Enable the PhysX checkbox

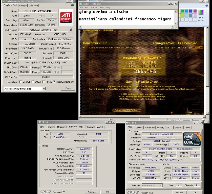(44, 82)
